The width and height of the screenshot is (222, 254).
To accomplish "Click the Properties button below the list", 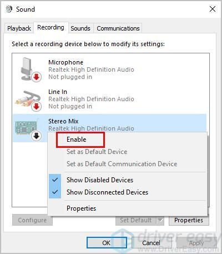I will coord(189,220).
